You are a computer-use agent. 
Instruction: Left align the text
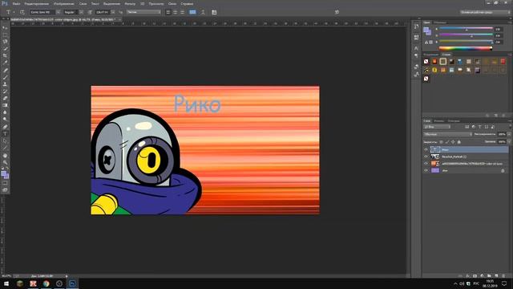[x=168, y=12]
